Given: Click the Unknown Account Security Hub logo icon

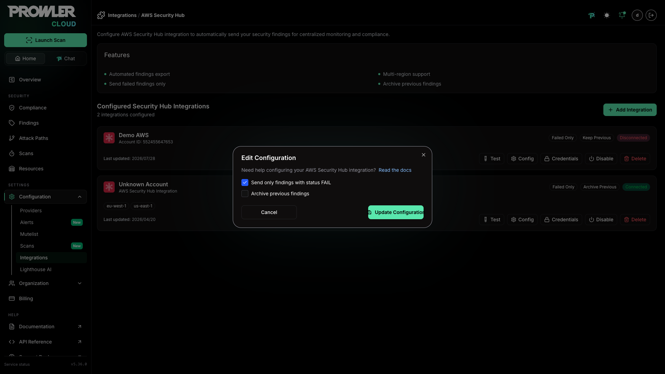Looking at the screenshot, I should coord(109,187).
